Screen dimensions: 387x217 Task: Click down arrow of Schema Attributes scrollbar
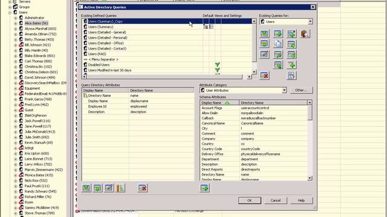310,178
